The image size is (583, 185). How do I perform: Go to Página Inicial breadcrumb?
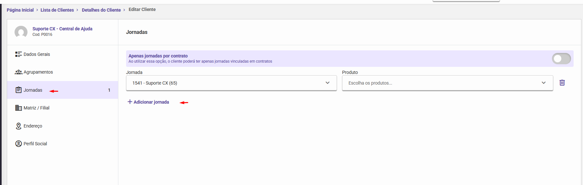coord(20,10)
